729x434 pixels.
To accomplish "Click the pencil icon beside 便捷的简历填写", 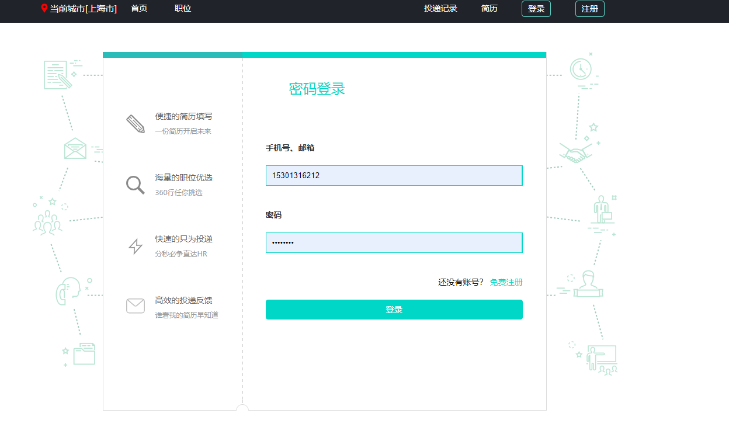I will coord(136,124).
